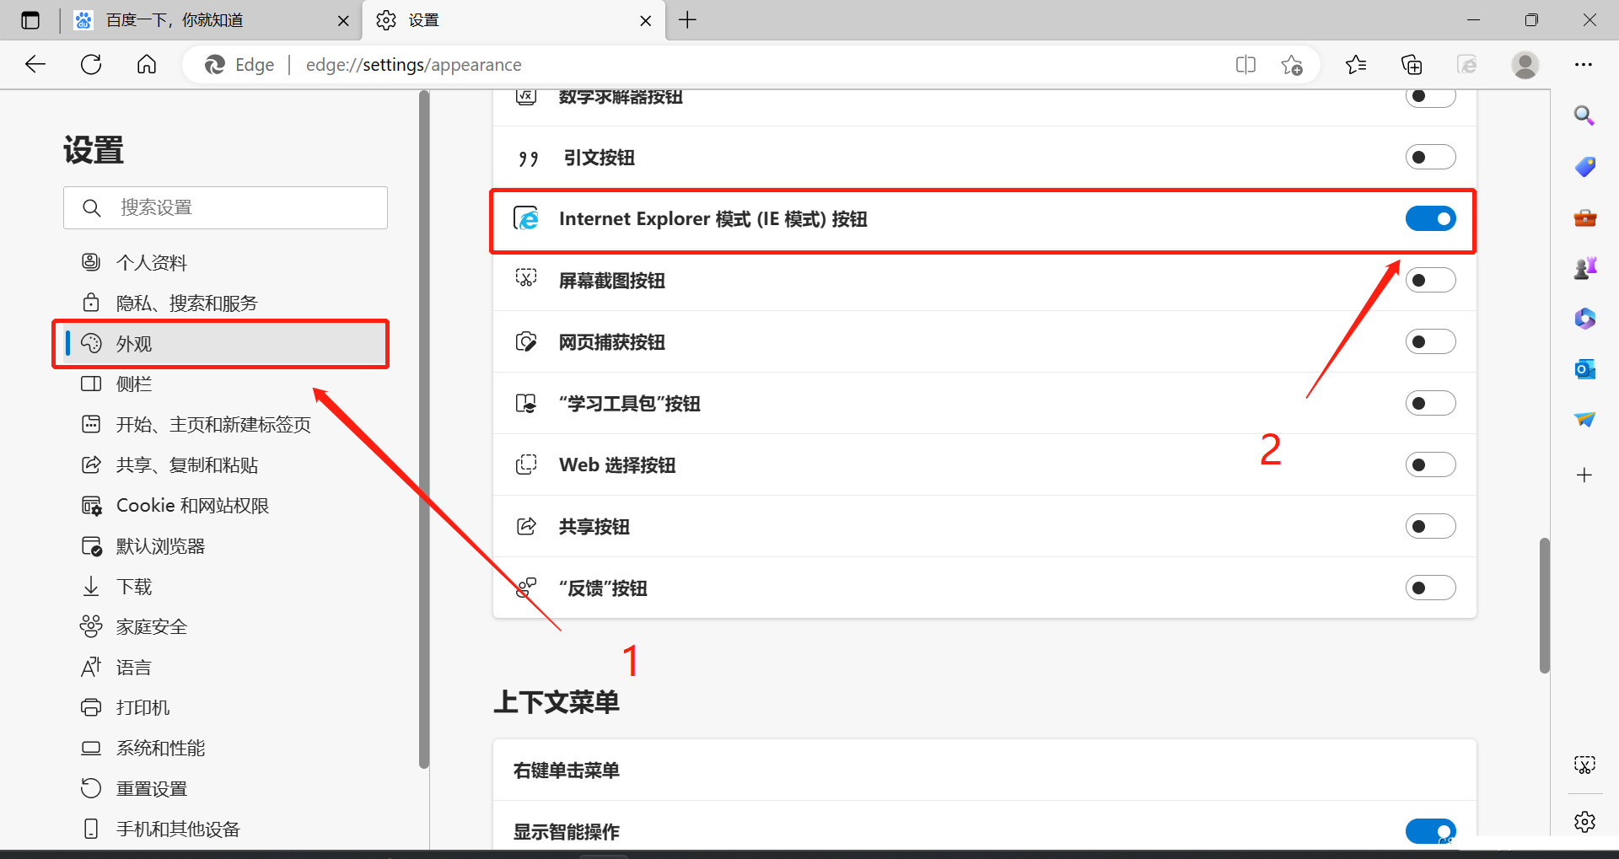Open 家庭安全 settings section
The width and height of the screenshot is (1619, 859).
(x=225, y=627)
